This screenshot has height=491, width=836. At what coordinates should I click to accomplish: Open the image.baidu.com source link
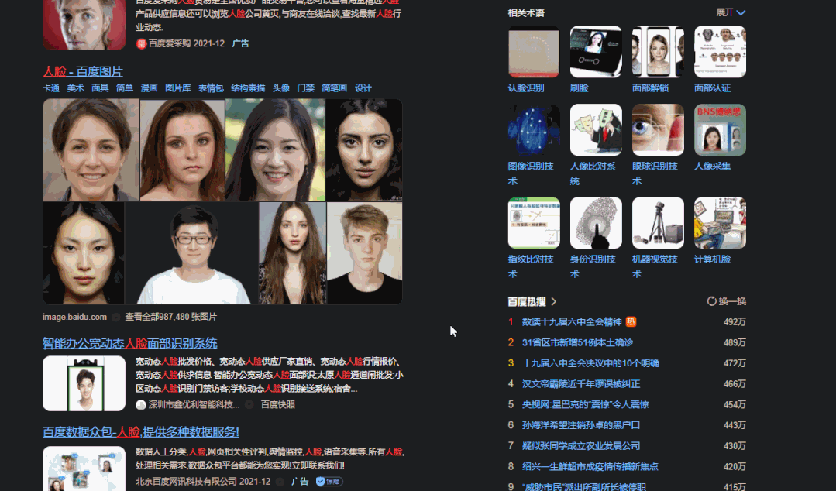coord(74,317)
